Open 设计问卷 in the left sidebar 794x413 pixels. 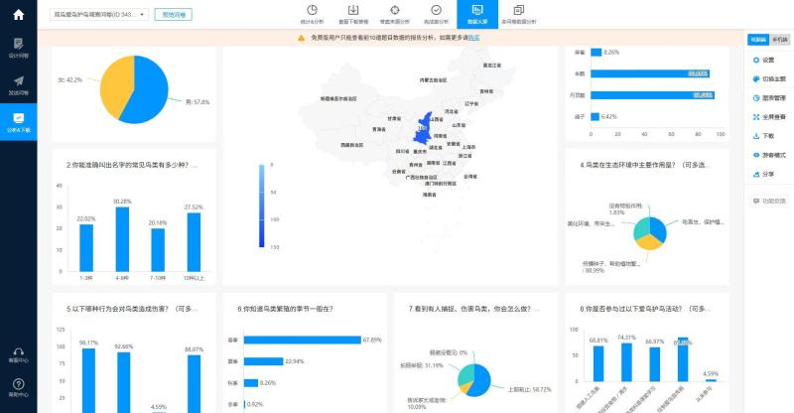click(18, 48)
